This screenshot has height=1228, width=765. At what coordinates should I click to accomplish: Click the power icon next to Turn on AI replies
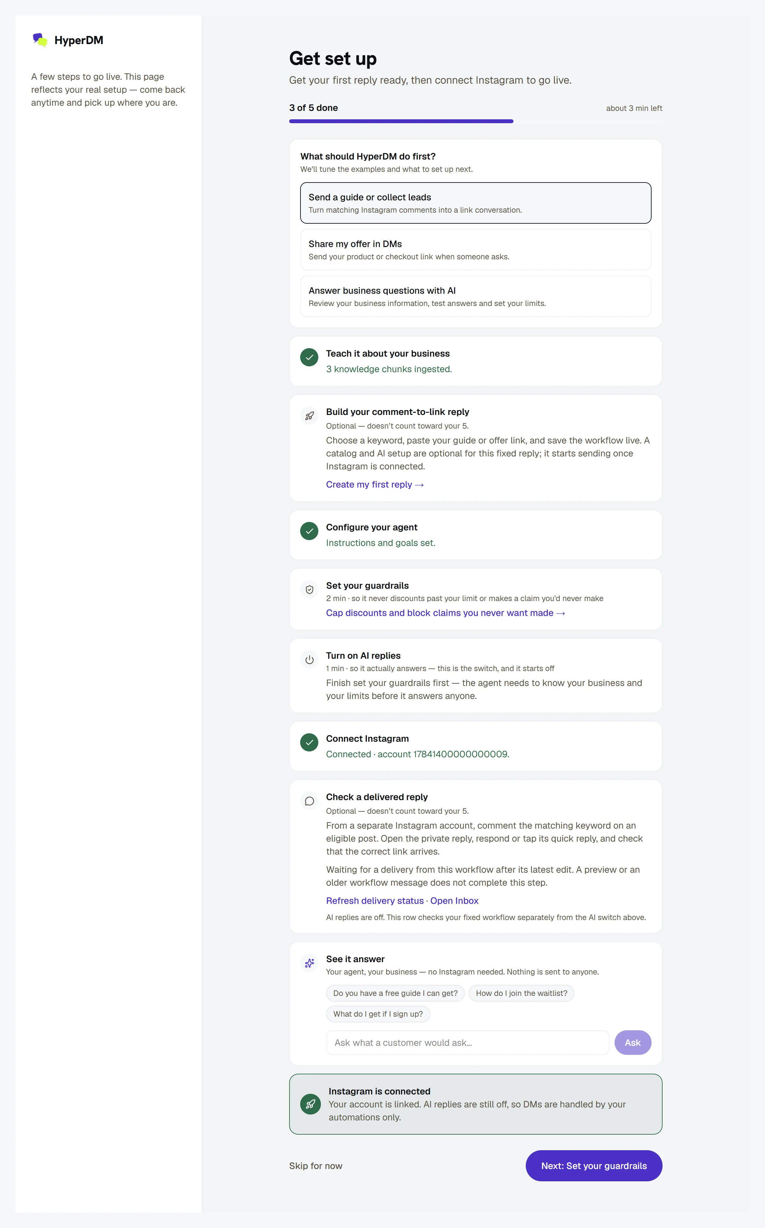[309, 660]
